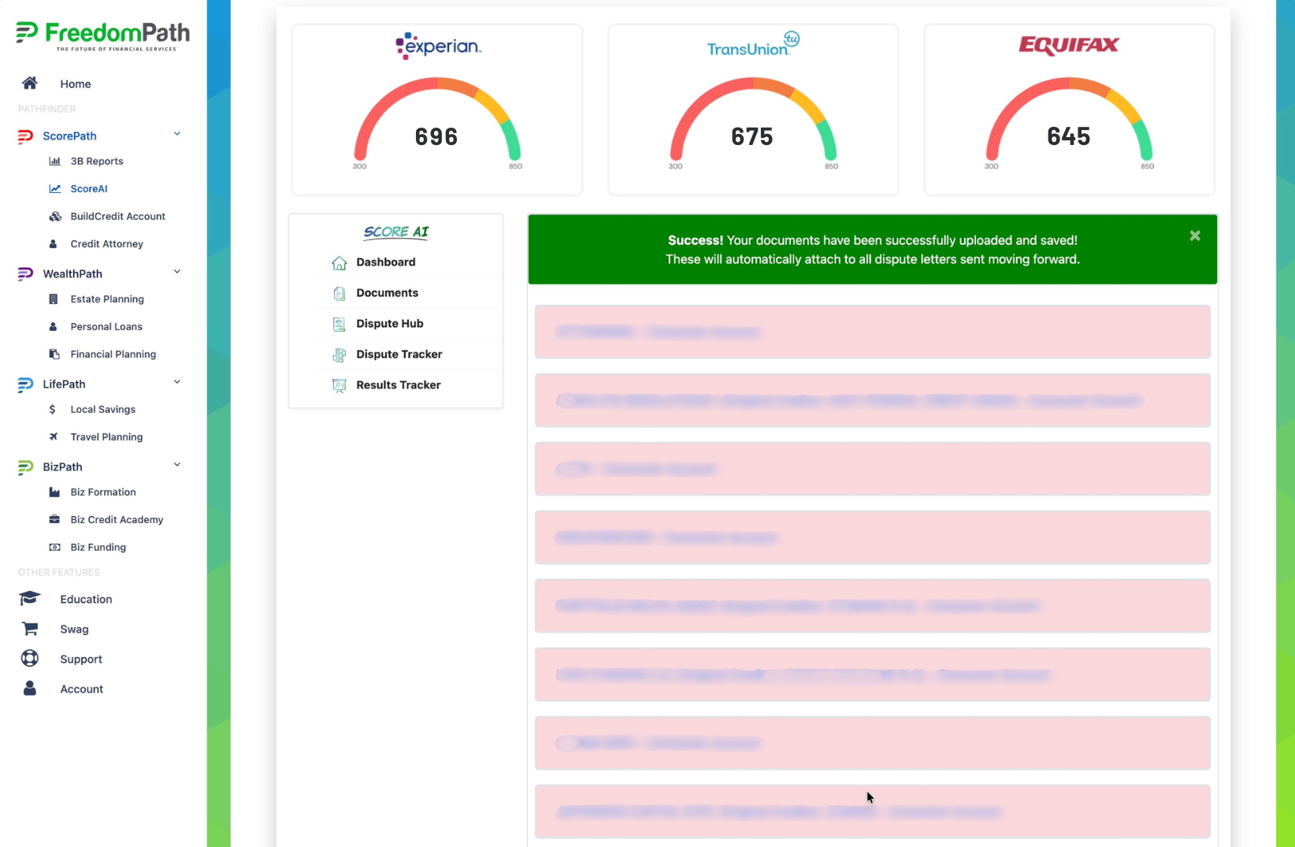Click the Swag shopping cart icon
The width and height of the screenshot is (1295, 847).
[30, 629]
